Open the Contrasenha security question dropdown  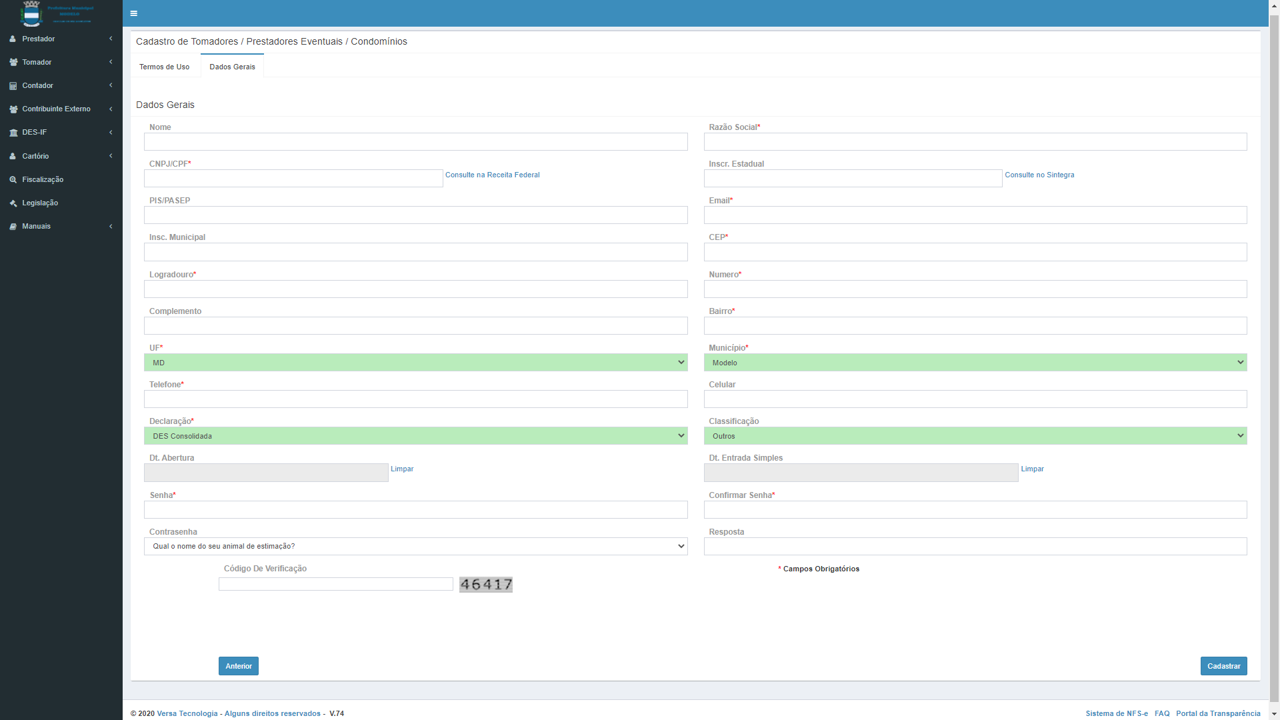(x=415, y=547)
